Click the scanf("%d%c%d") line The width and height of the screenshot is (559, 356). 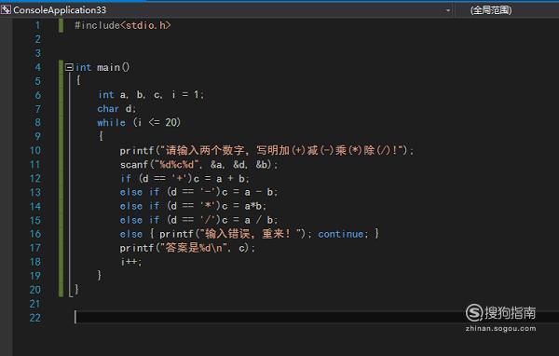click(199, 164)
